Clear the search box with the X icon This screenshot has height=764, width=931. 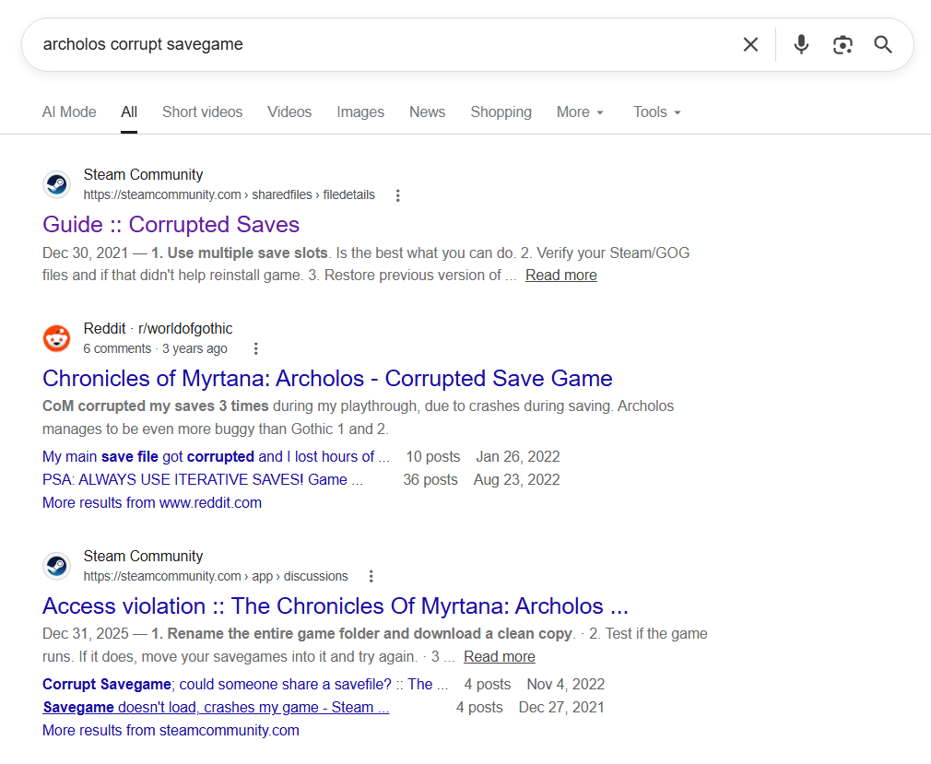click(x=750, y=44)
